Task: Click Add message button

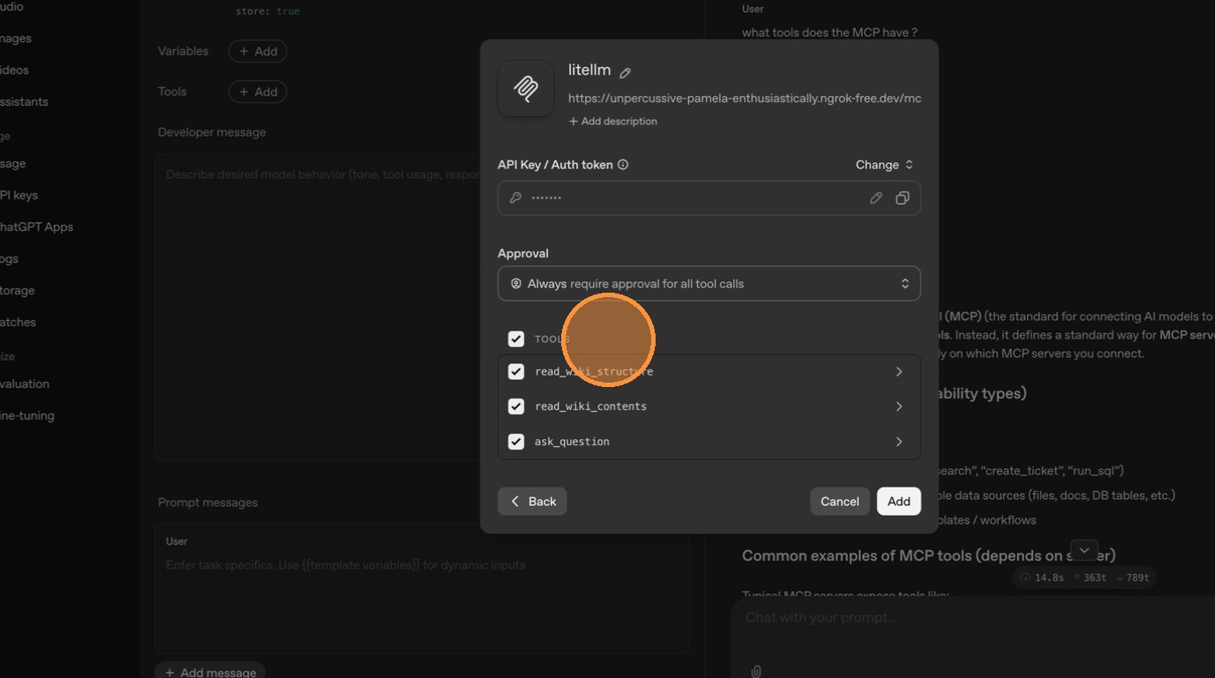Action: 210,672
